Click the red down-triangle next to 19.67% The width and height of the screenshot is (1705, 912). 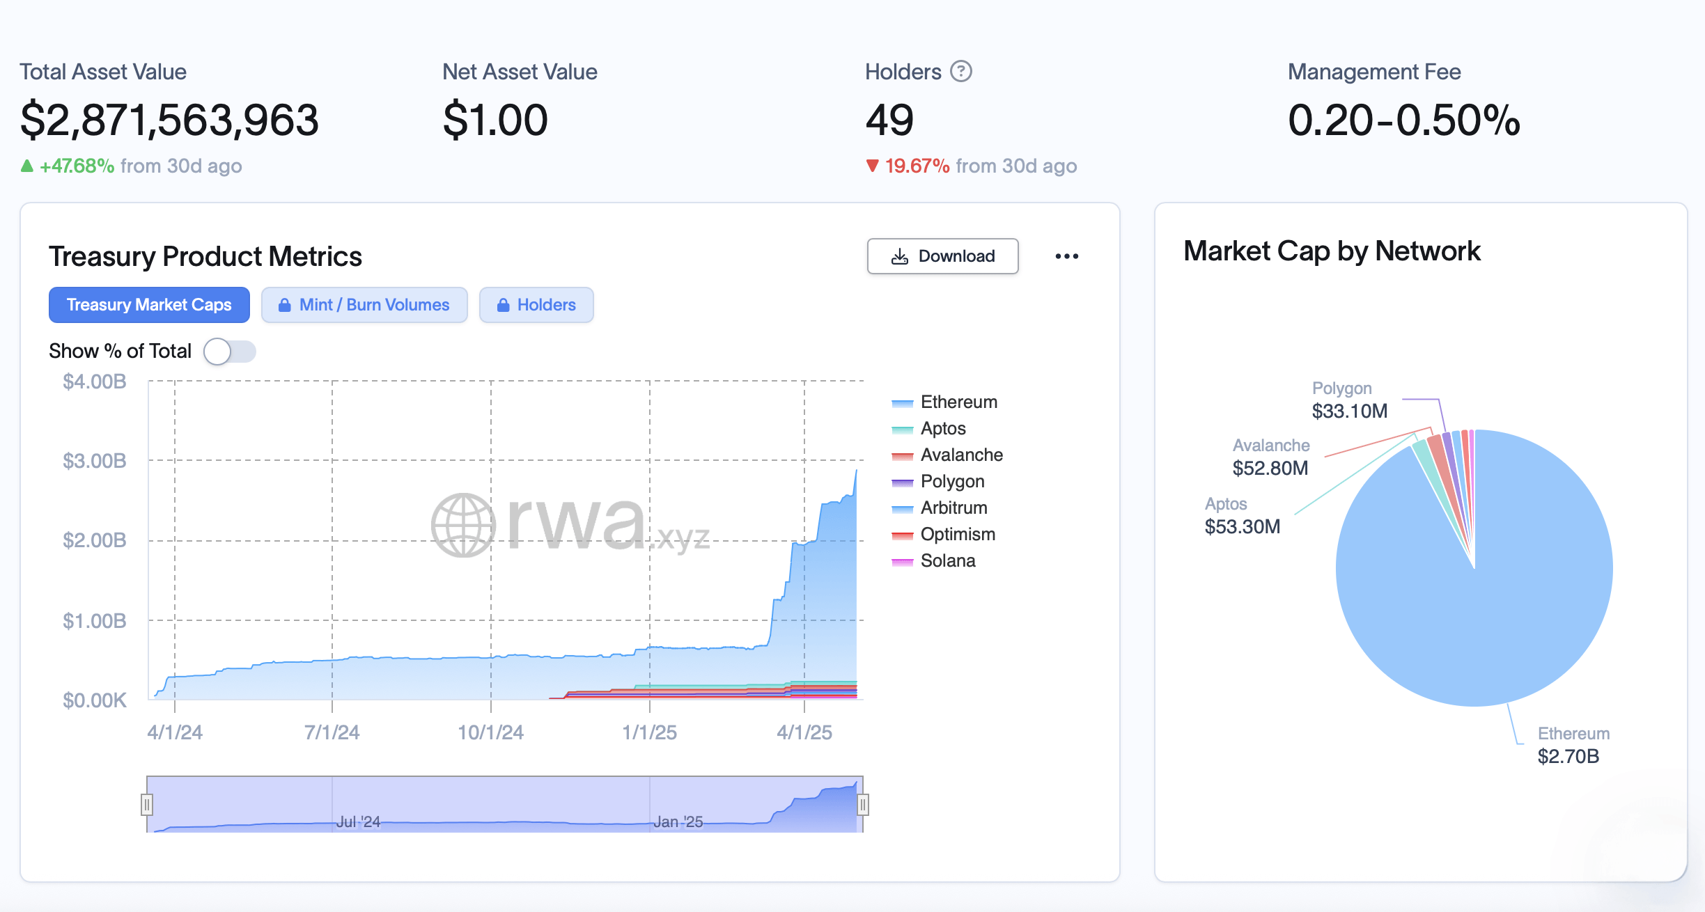tap(872, 166)
